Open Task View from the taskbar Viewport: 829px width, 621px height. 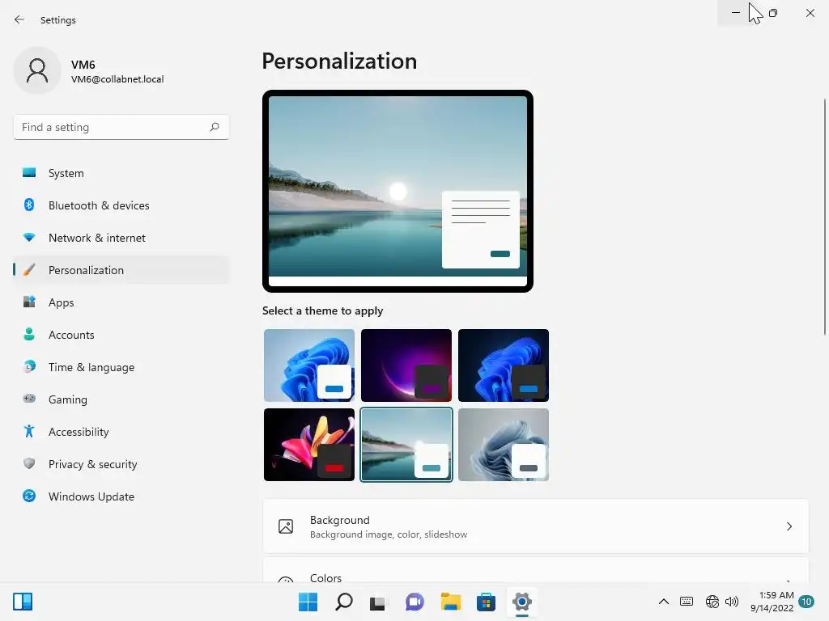point(377,602)
